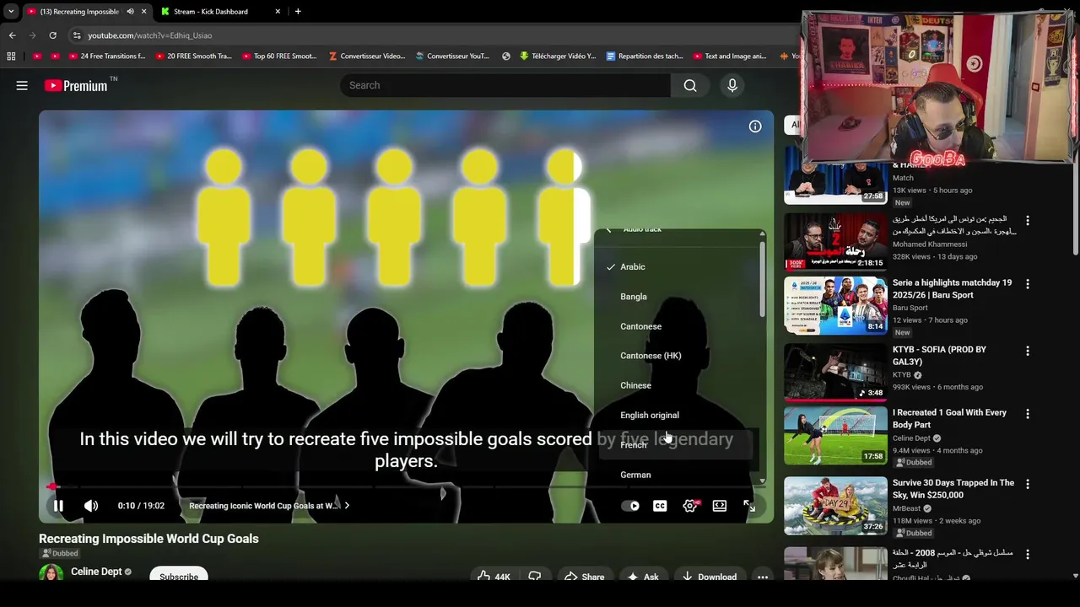Go back from Audio track submenu

click(x=608, y=230)
